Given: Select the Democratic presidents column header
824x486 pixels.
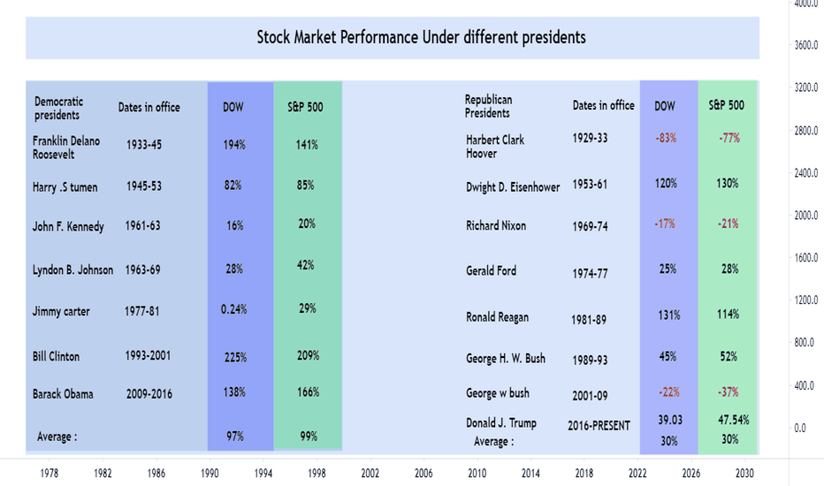Looking at the screenshot, I should click(x=58, y=108).
